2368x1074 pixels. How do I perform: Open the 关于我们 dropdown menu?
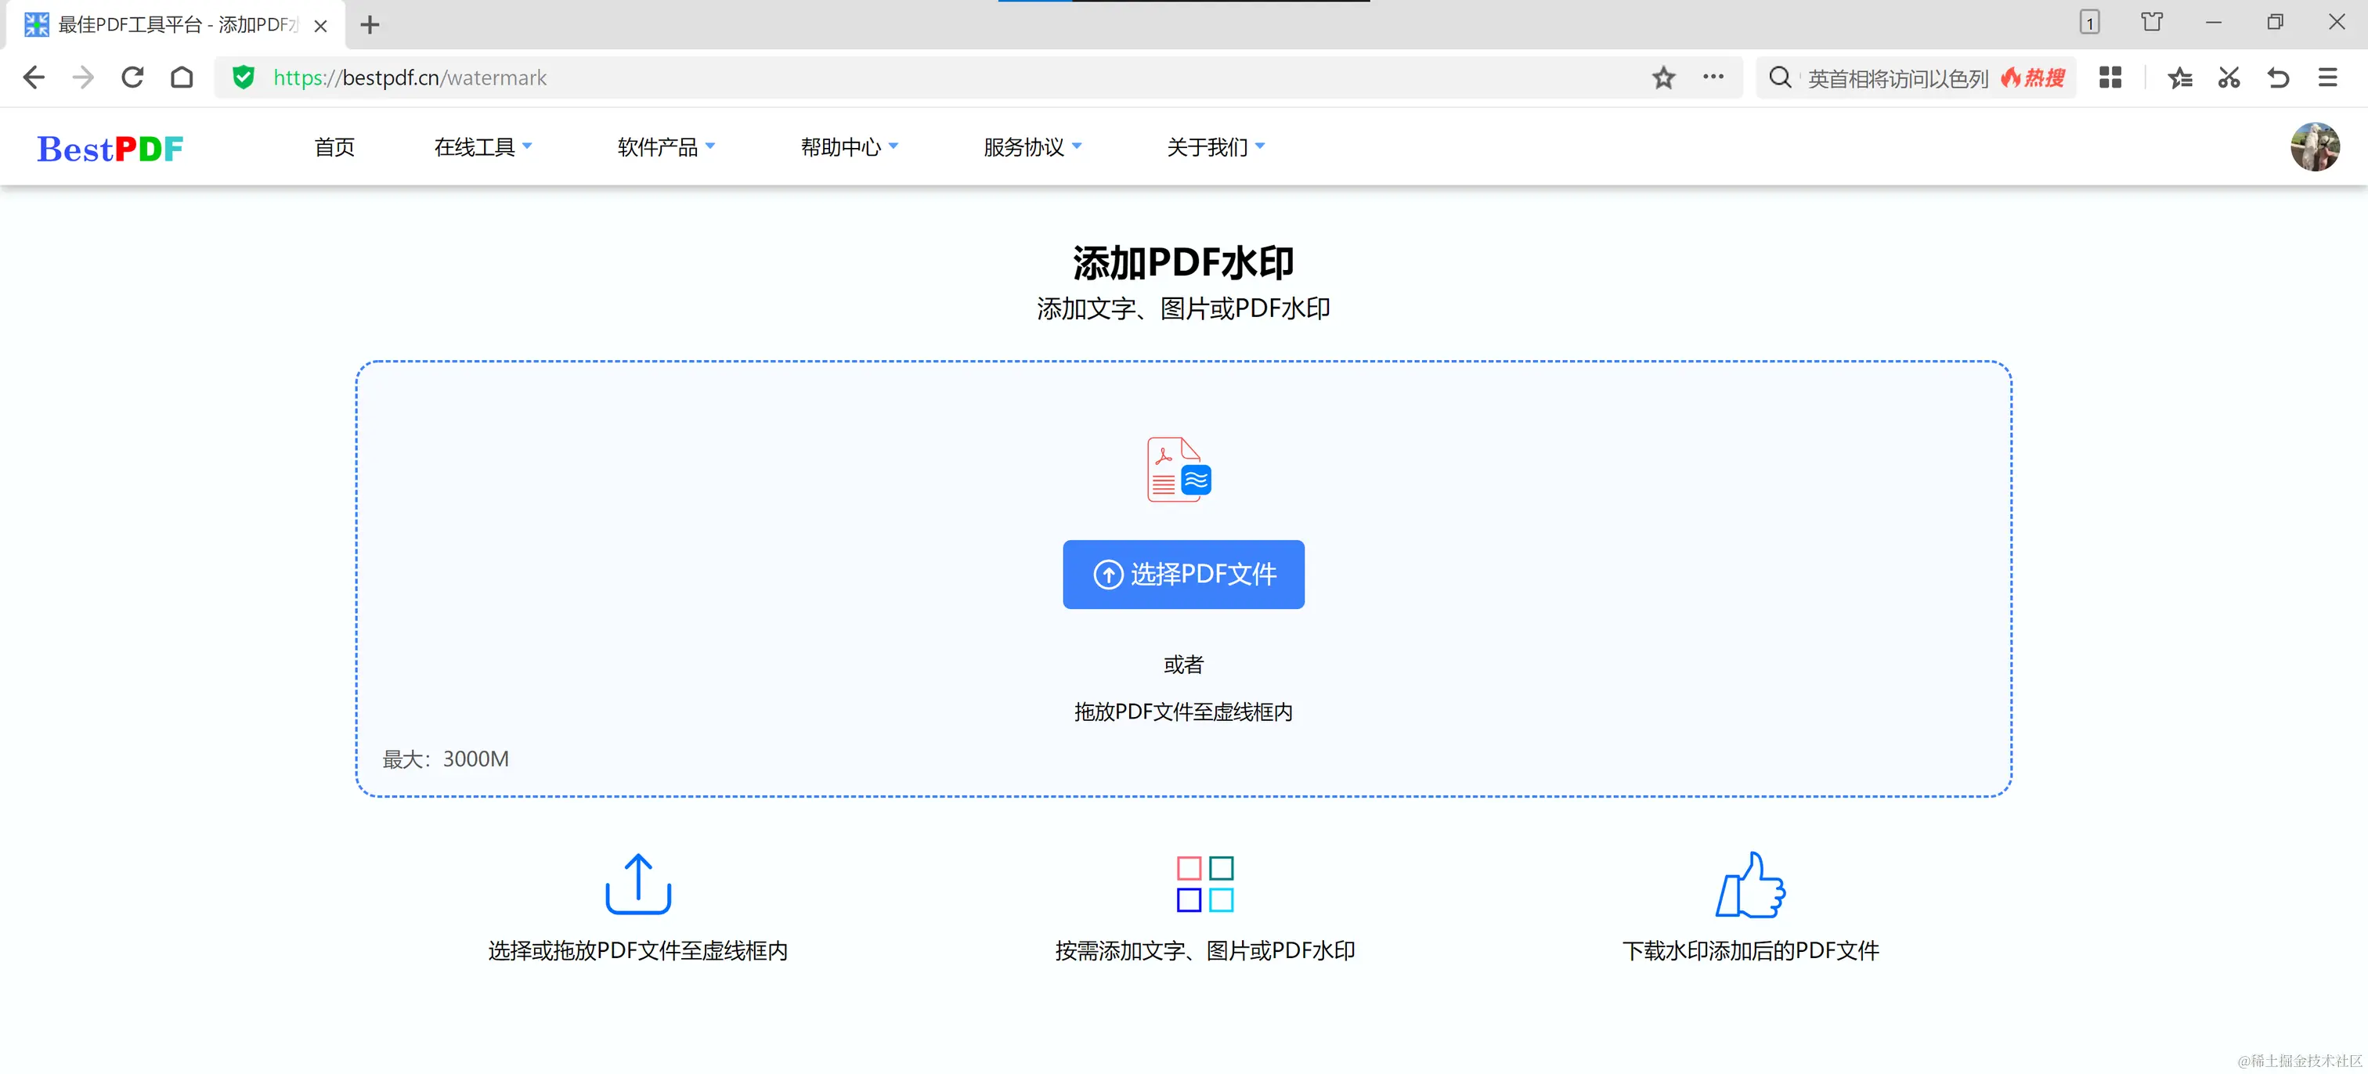[x=1215, y=147]
